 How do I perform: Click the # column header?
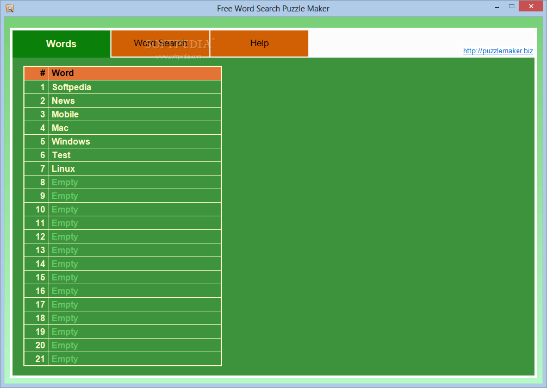click(x=36, y=73)
